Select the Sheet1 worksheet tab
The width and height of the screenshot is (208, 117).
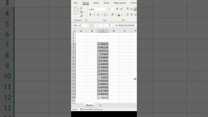[x=89, y=105]
